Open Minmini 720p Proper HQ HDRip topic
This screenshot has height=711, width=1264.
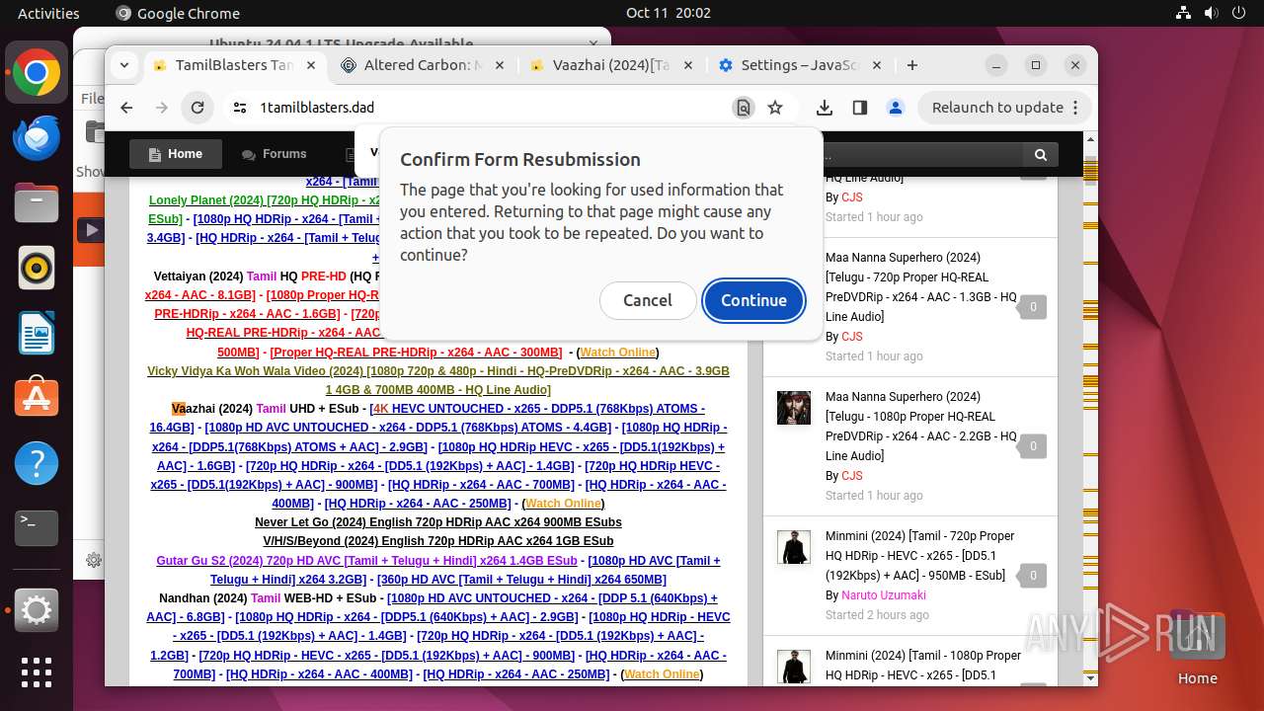tap(920, 555)
